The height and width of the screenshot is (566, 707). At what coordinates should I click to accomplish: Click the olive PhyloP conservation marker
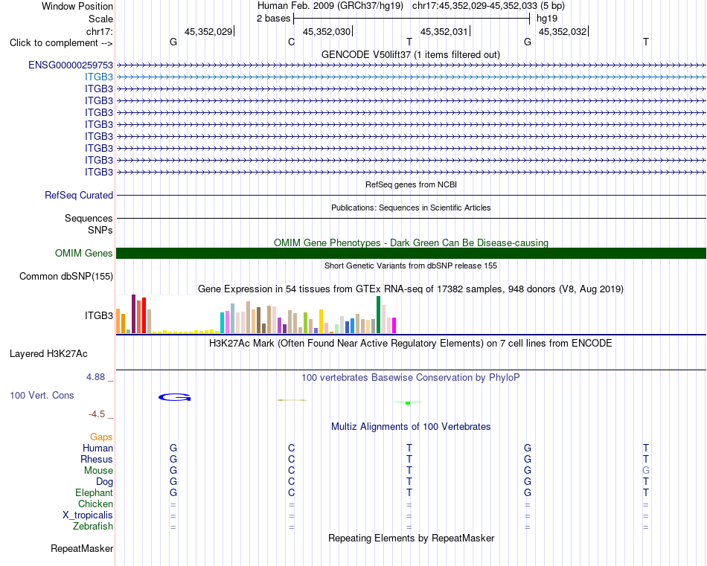click(292, 399)
